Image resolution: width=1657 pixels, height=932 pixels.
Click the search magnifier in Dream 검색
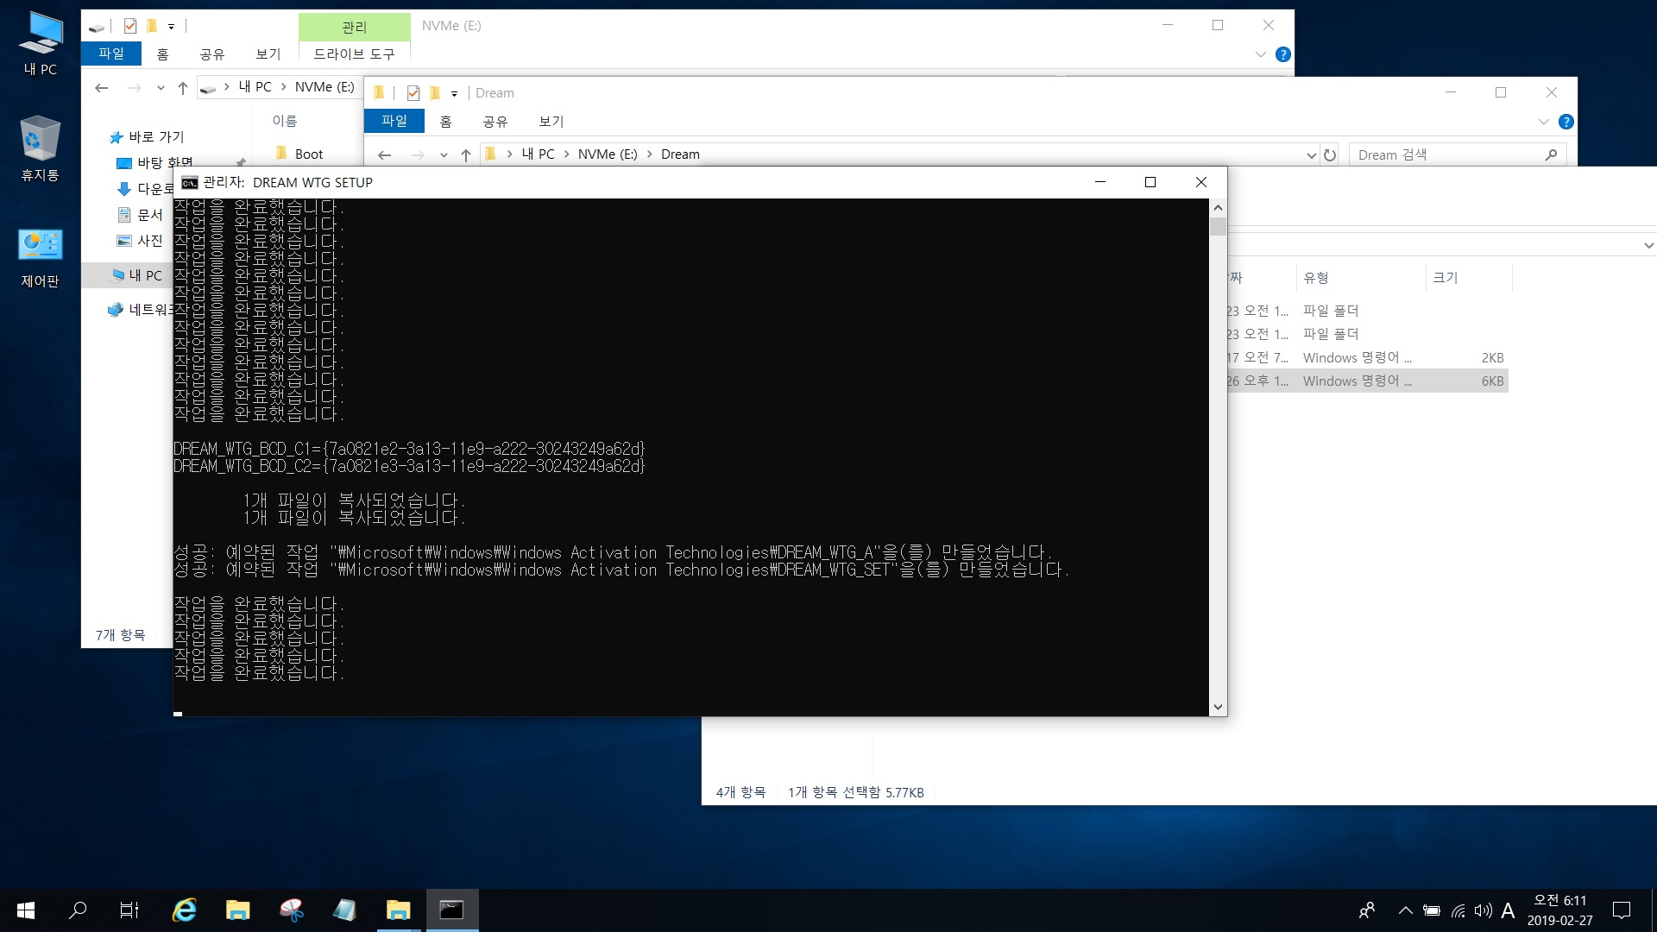pyautogui.click(x=1551, y=155)
